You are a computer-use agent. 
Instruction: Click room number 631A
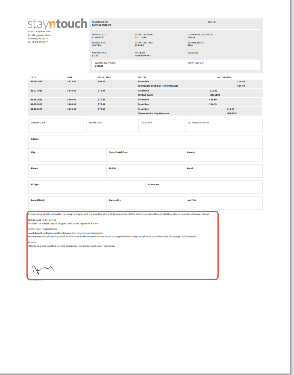190,45
